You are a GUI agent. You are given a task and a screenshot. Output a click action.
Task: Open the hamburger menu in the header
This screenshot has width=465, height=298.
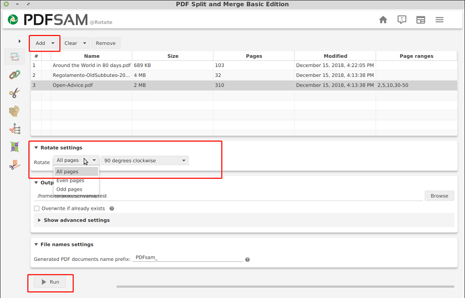tap(439, 20)
